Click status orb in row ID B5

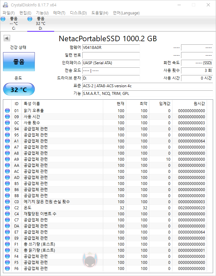click(x=7, y=184)
